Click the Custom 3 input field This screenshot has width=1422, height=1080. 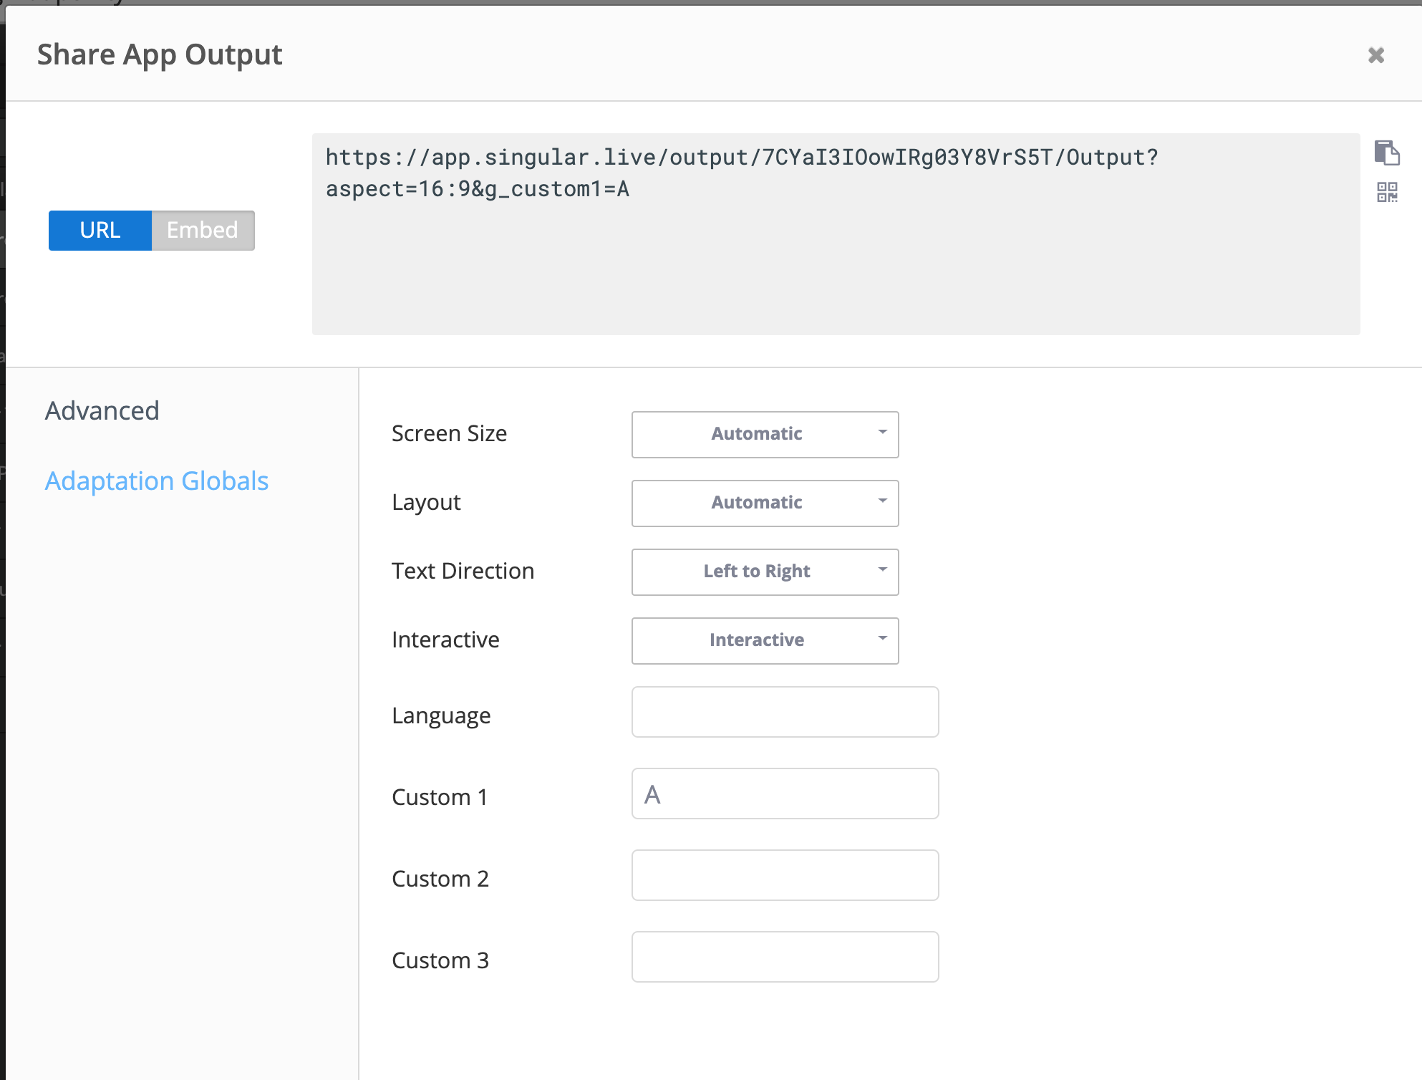pyautogui.click(x=785, y=957)
